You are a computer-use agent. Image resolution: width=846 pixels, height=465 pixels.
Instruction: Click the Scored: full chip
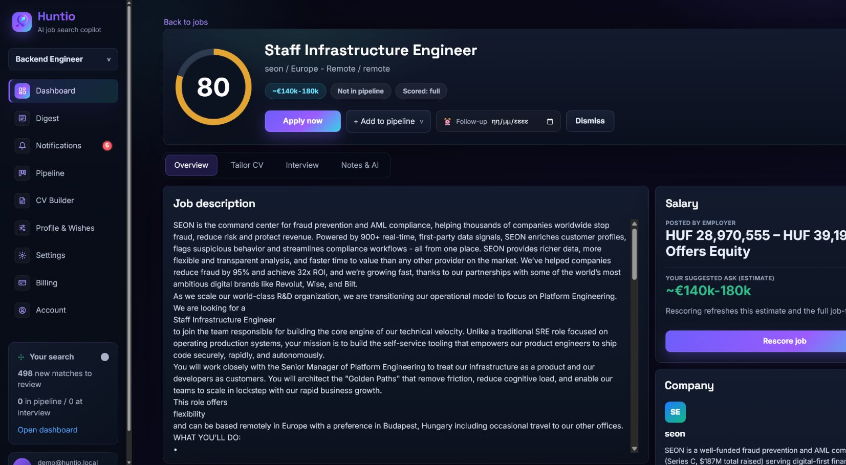click(x=421, y=91)
